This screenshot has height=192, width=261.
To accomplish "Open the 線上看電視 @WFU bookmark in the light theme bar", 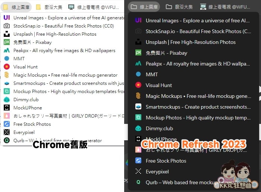I will 94,7.
